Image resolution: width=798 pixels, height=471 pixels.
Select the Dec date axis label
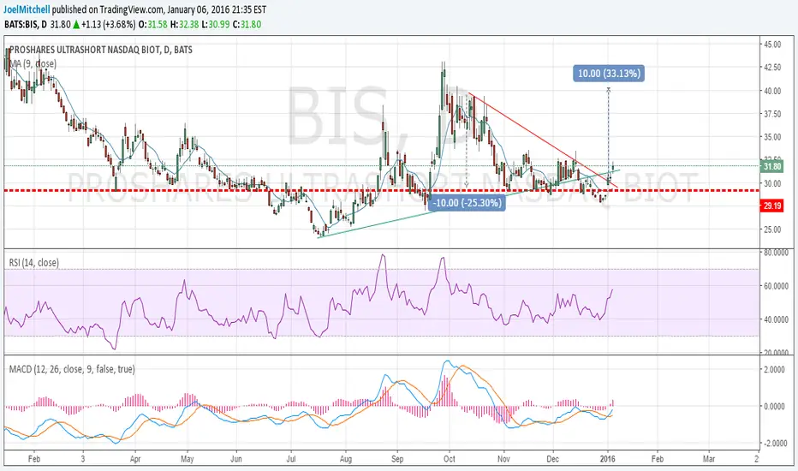tap(553, 459)
